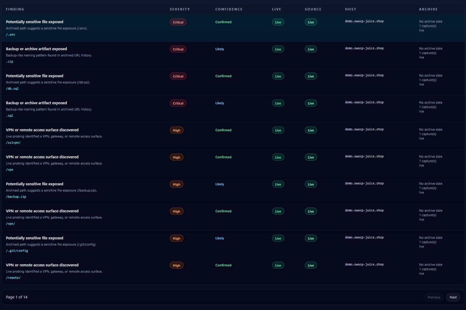The height and width of the screenshot is (310, 466).
Task: Open the /vpn/ path with trailing slash
Action: [10, 224]
